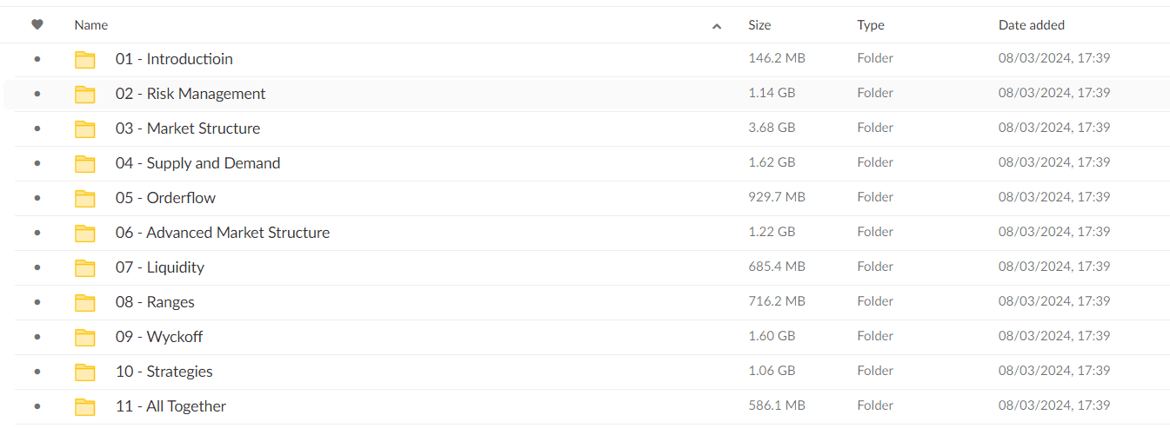Toggle favorite dot for 04 - Supply and Demand
The width and height of the screenshot is (1170, 428).
pyautogui.click(x=37, y=163)
